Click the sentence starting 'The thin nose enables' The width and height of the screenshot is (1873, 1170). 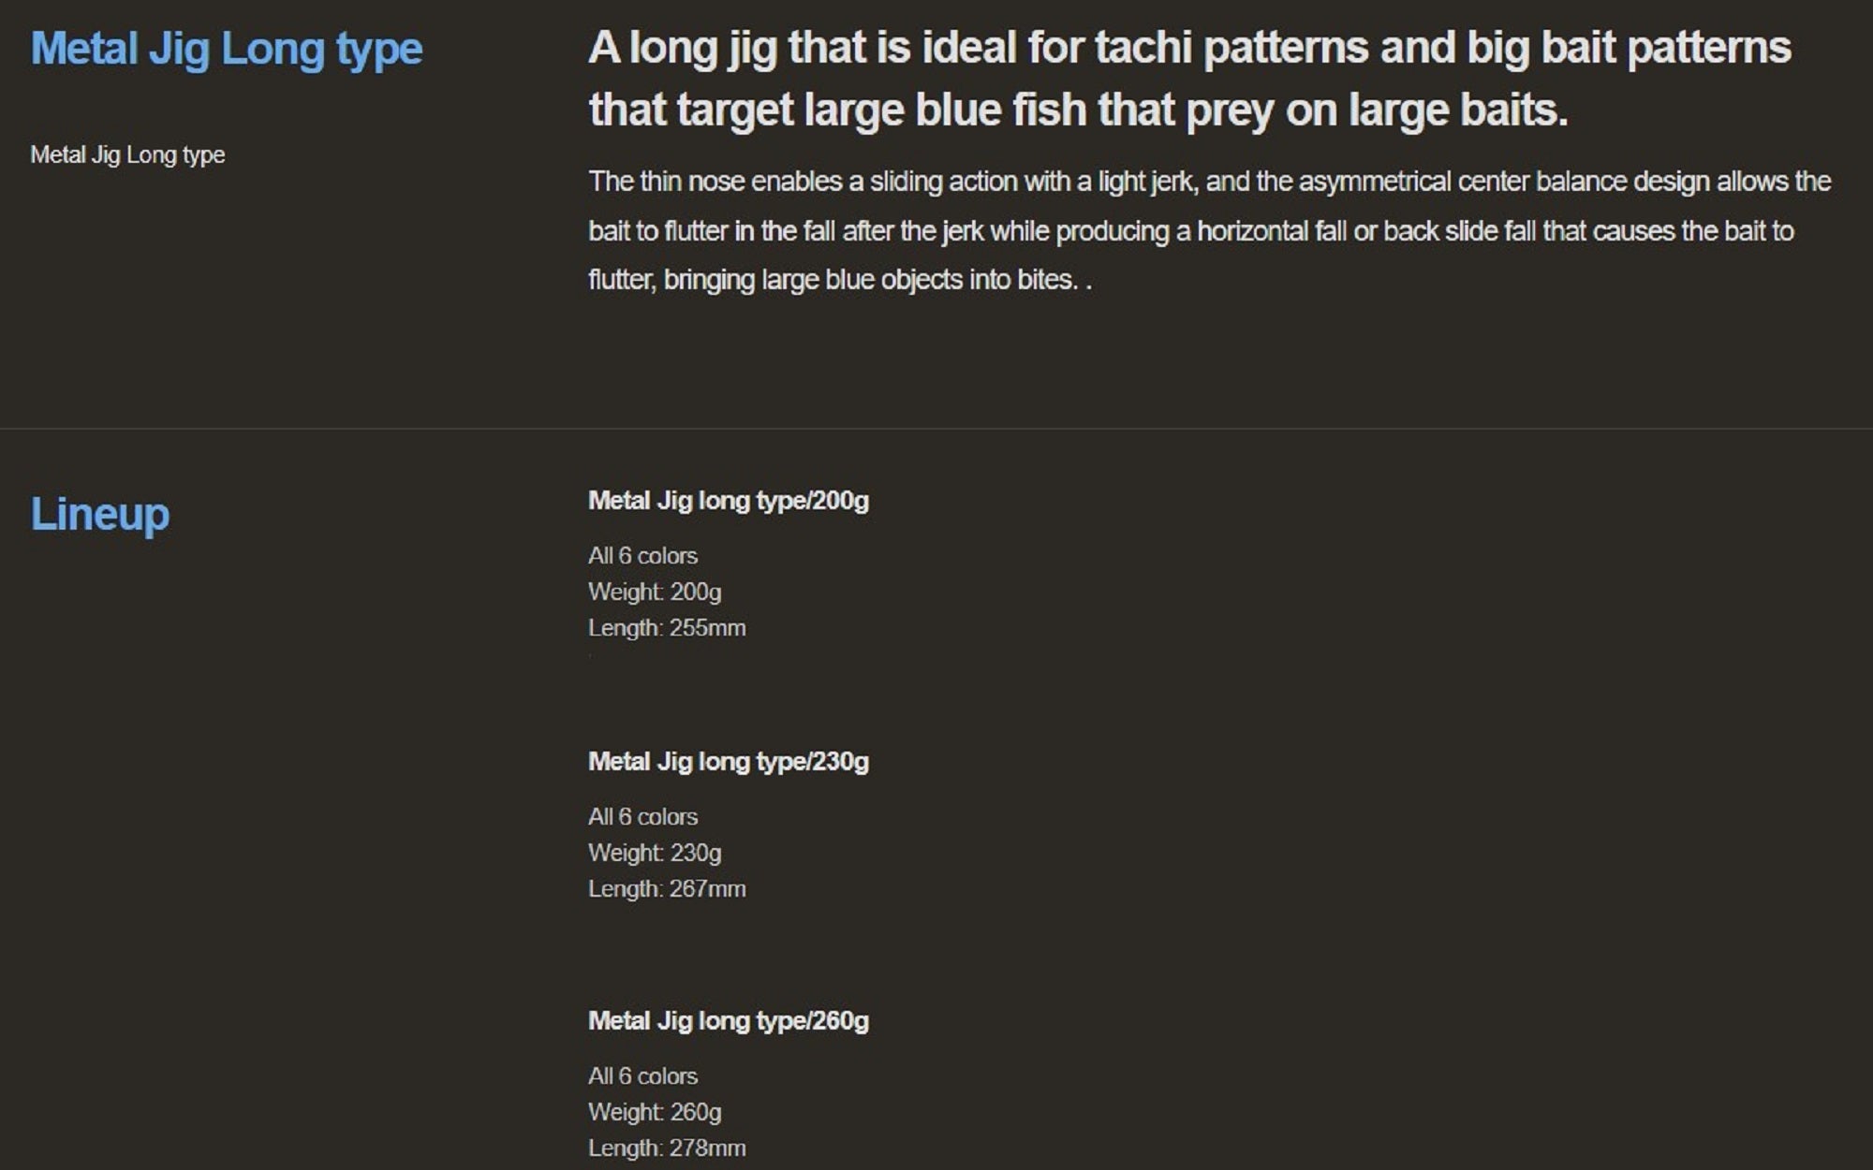point(1208,182)
